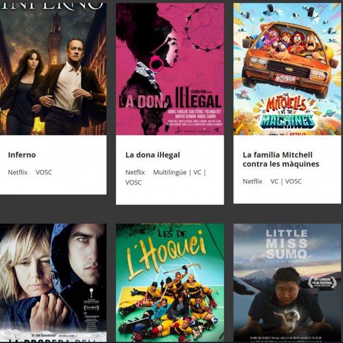
Task: Select Netflix label under La família Mitchell
Action: pos(253,181)
